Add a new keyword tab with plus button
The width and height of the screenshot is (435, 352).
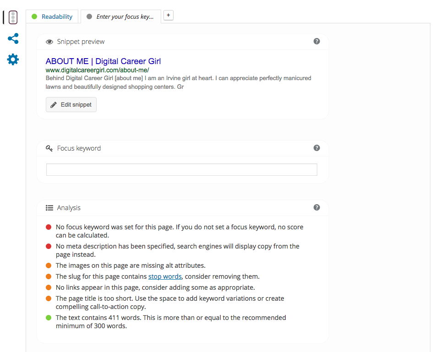[169, 15]
